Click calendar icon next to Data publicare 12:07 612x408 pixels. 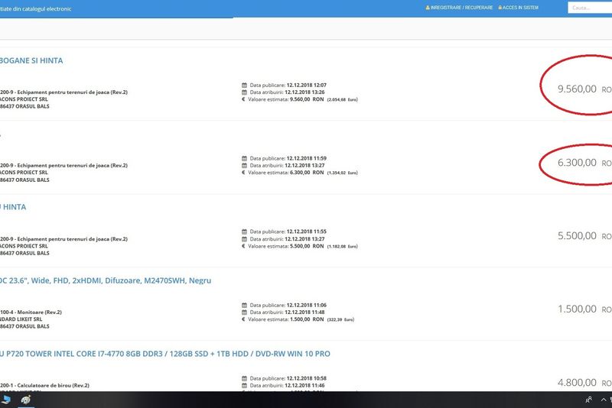pyautogui.click(x=245, y=85)
